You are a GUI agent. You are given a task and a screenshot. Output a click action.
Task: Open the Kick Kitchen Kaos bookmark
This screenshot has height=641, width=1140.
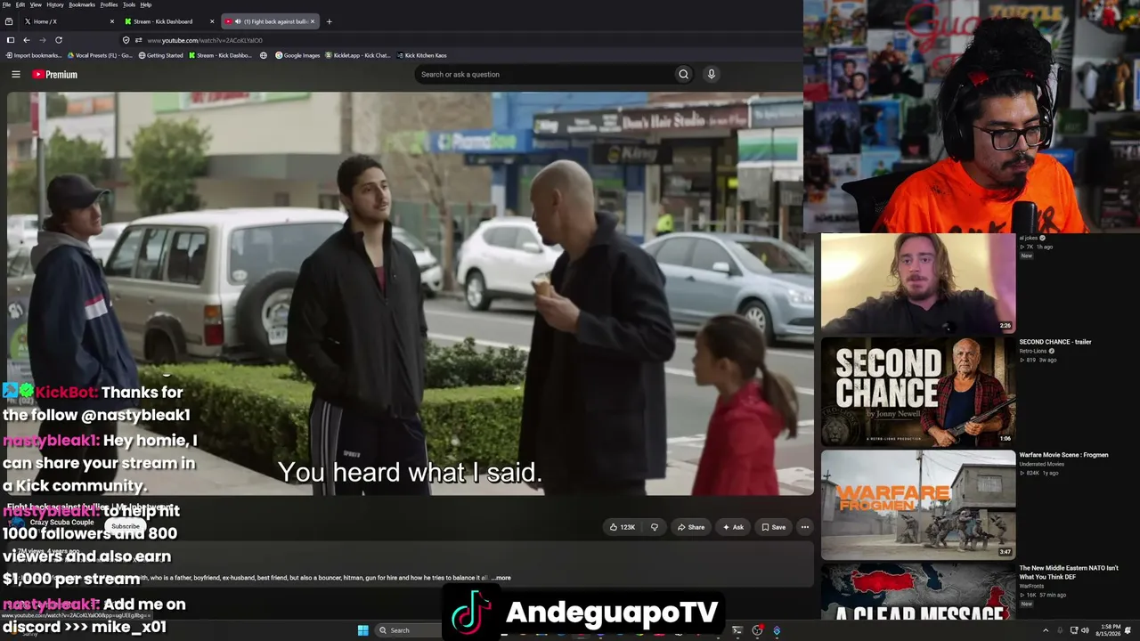click(x=422, y=55)
